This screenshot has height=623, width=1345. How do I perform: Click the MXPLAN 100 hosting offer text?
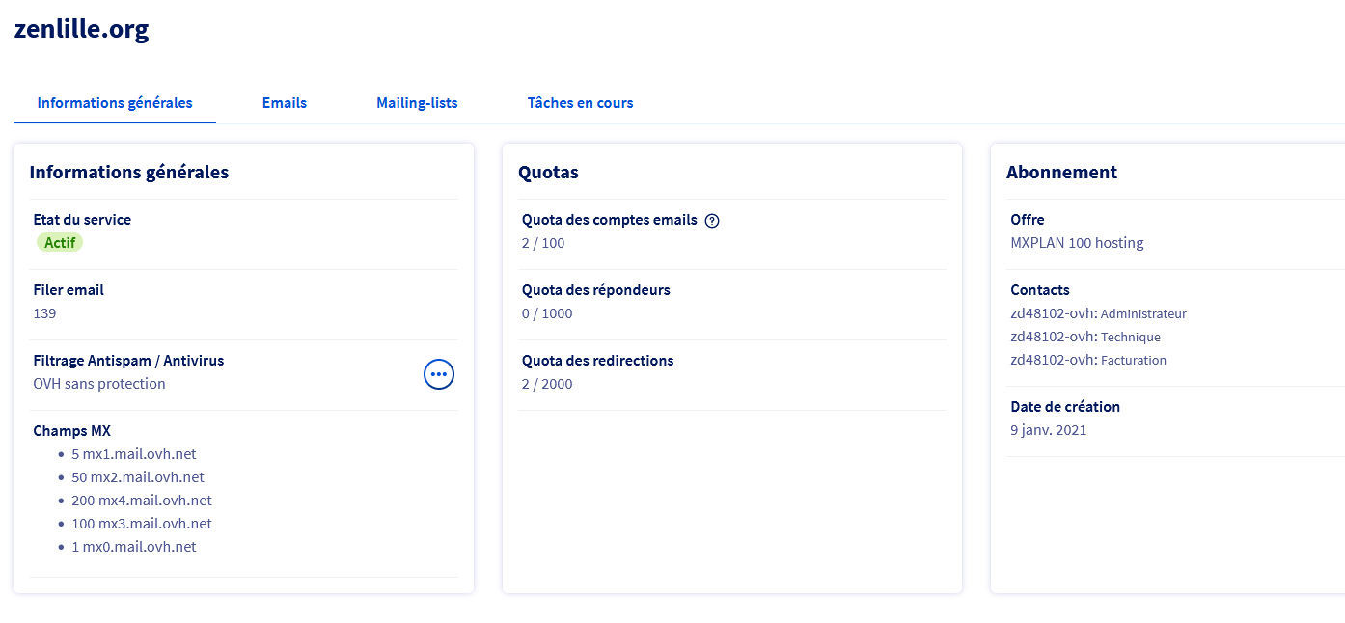[1077, 243]
